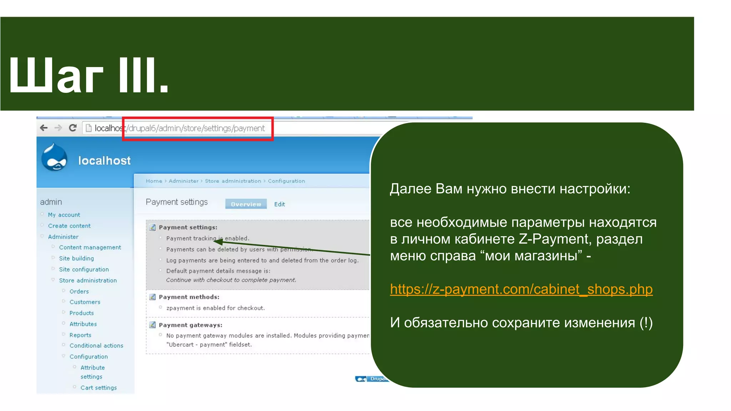Click 'zpayment is enabled for checkout.' text
731x411 pixels.
[x=216, y=308]
